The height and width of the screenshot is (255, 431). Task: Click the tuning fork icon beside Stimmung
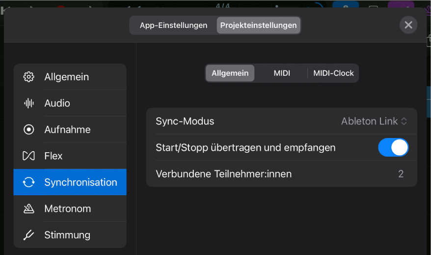[28, 235]
